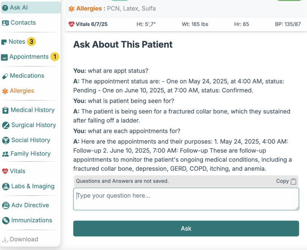Click the Labs & Imaging flask icon
The height and width of the screenshot is (250, 307).
coord(6,186)
